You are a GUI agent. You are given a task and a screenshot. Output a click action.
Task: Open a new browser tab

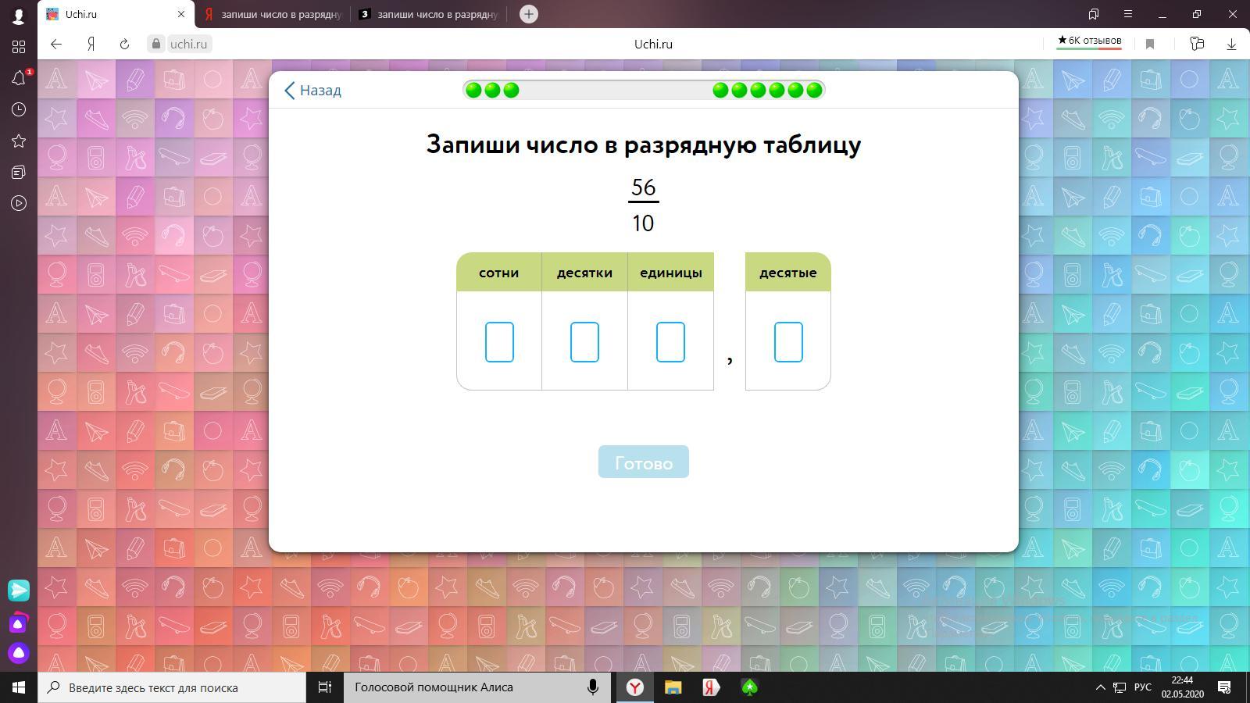point(529,14)
